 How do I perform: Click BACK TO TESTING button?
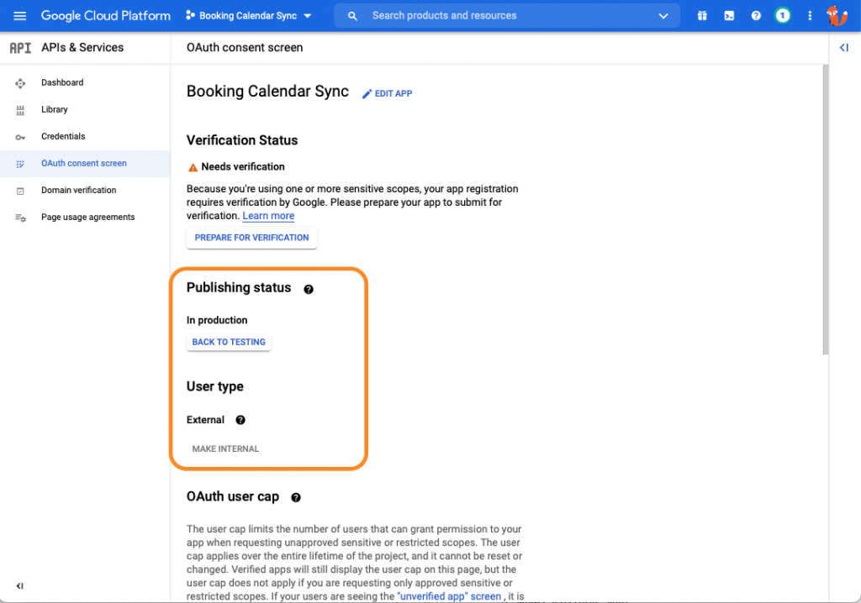[x=229, y=342]
